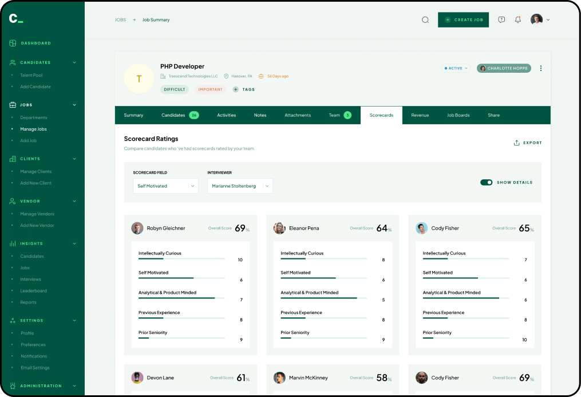Collapse the Candidates sidebar section
Screen dimensions: 581x397
pyautogui.click(x=74, y=62)
